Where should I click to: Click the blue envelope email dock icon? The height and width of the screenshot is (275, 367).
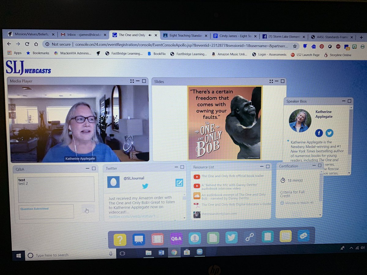[303, 236]
